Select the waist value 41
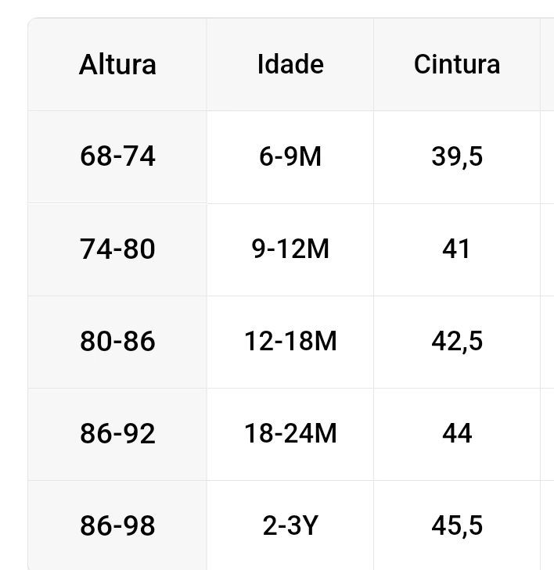Image resolution: width=554 pixels, height=570 pixels. pyautogui.click(x=457, y=249)
